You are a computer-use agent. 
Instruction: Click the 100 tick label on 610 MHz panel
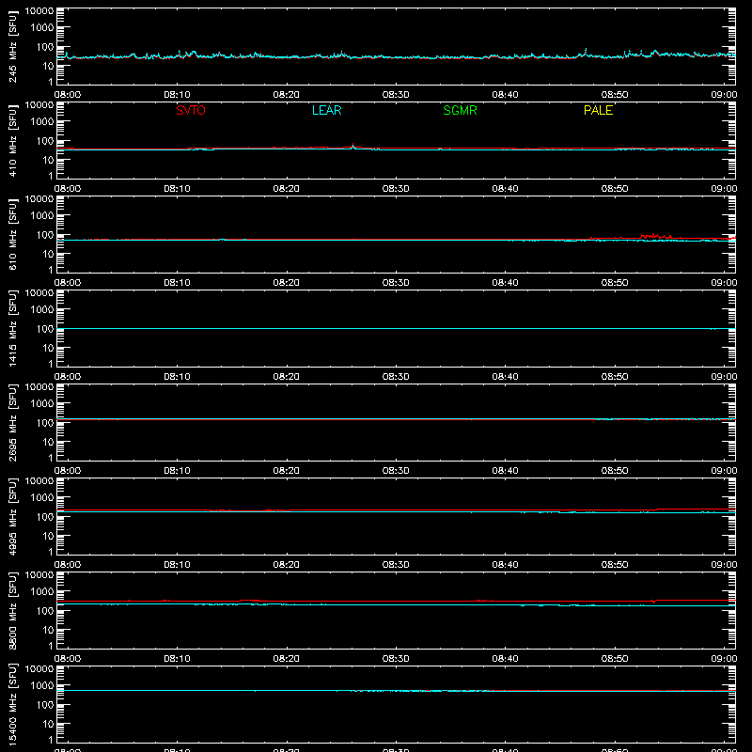(x=45, y=235)
